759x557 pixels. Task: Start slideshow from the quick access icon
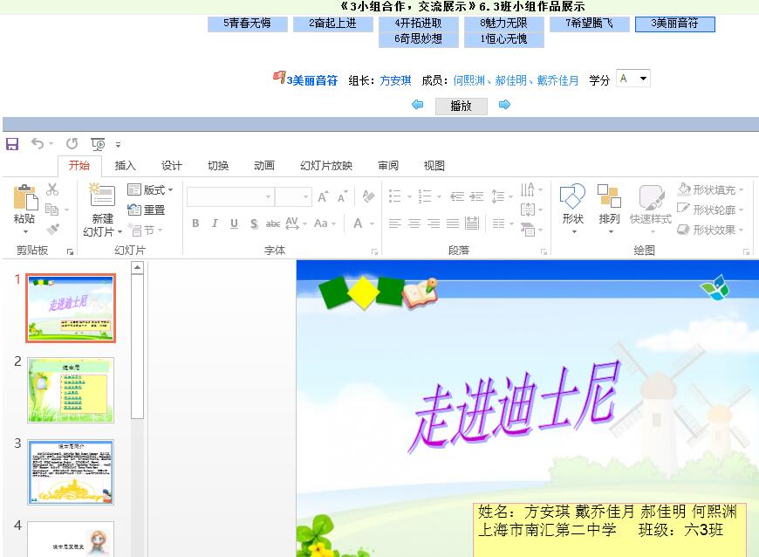(98, 144)
